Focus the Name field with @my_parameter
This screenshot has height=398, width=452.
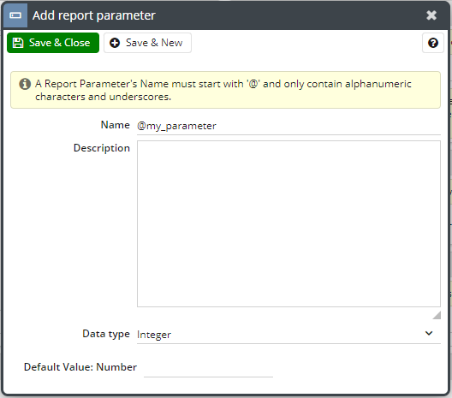pyautogui.click(x=288, y=126)
